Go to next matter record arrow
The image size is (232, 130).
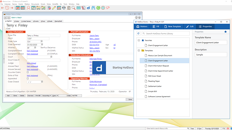pos(9,18)
